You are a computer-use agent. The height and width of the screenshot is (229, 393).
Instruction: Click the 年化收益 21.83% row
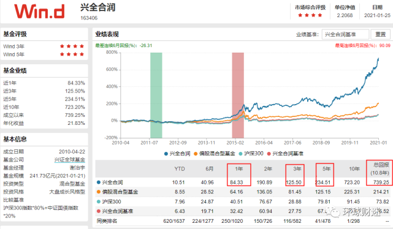click(44, 123)
